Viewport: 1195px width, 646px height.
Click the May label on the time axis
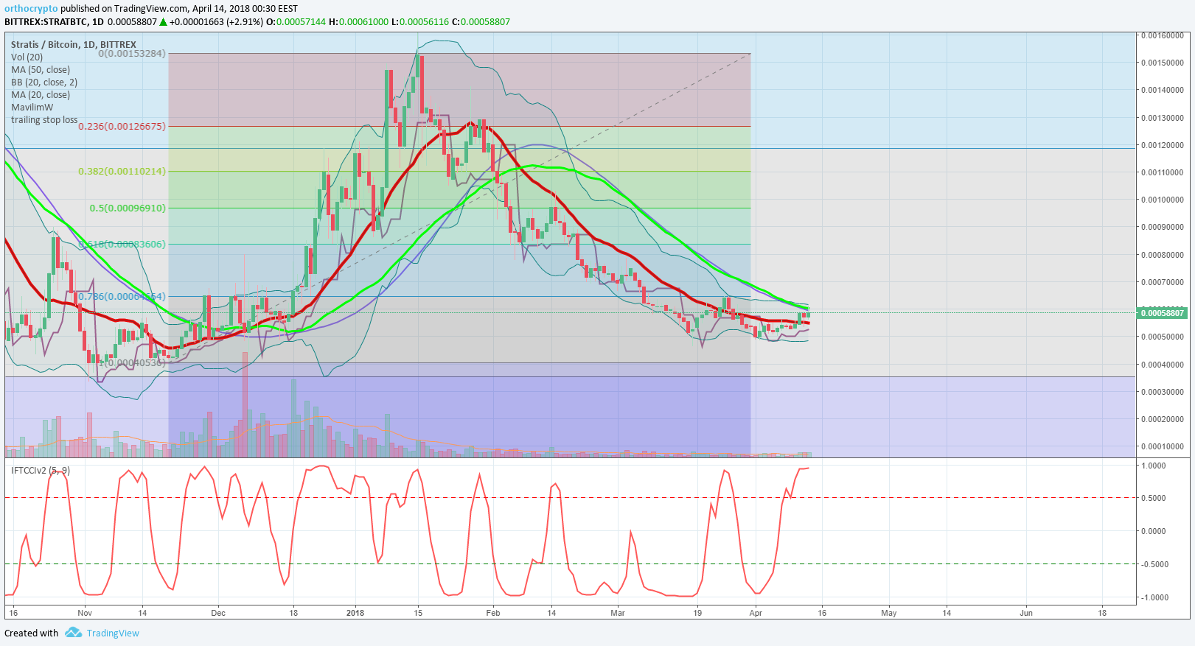click(889, 613)
